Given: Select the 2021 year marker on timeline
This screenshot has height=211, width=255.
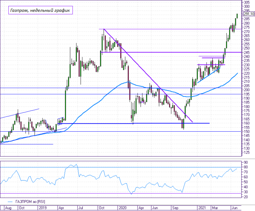Looking at the screenshot, I should 202,208.
